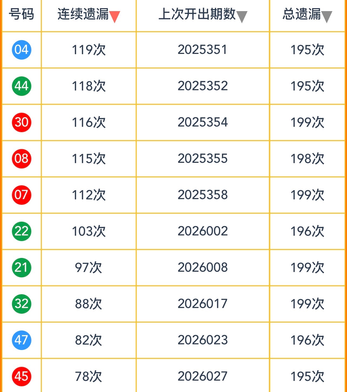
Task: Click sort arrow beside 总遗漏
Action: (327, 17)
